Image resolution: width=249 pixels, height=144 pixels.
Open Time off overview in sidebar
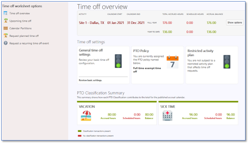click(x=20, y=13)
